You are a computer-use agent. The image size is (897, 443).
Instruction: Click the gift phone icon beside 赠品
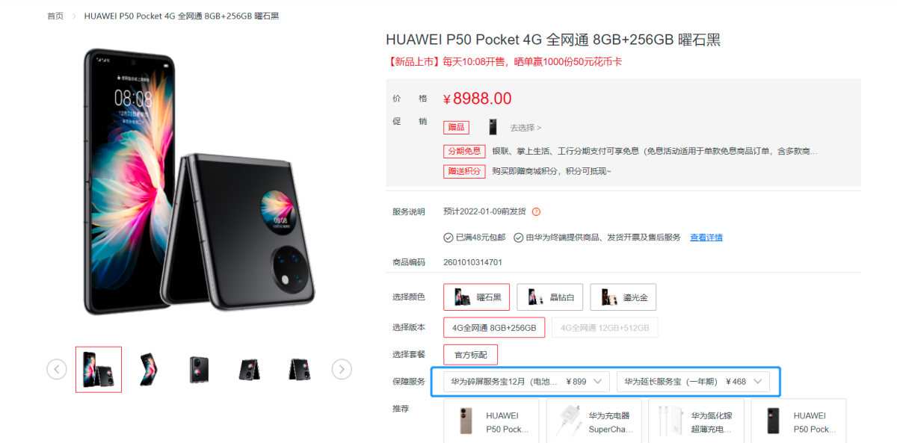493,127
